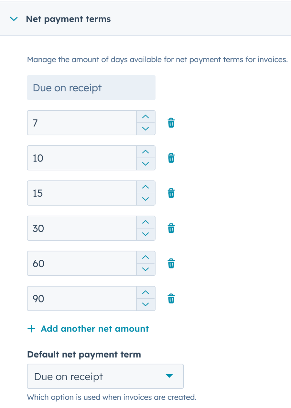This screenshot has height=408, width=291.
Task: Focus the input field showing 90
Action: (81, 299)
